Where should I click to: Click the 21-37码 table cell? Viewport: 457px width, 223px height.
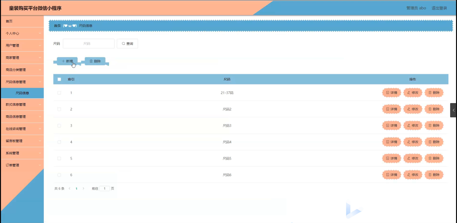[x=227, y=93]
